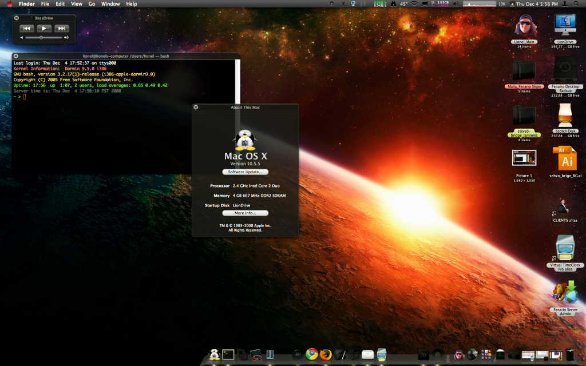Adjust the BassDrive volume slider
586x366 pixels.
click(x=44, y=38)
